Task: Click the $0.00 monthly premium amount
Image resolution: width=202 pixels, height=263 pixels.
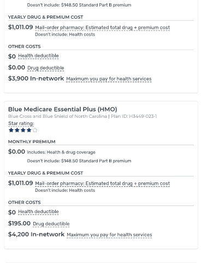Action: [x=16, y=152]
